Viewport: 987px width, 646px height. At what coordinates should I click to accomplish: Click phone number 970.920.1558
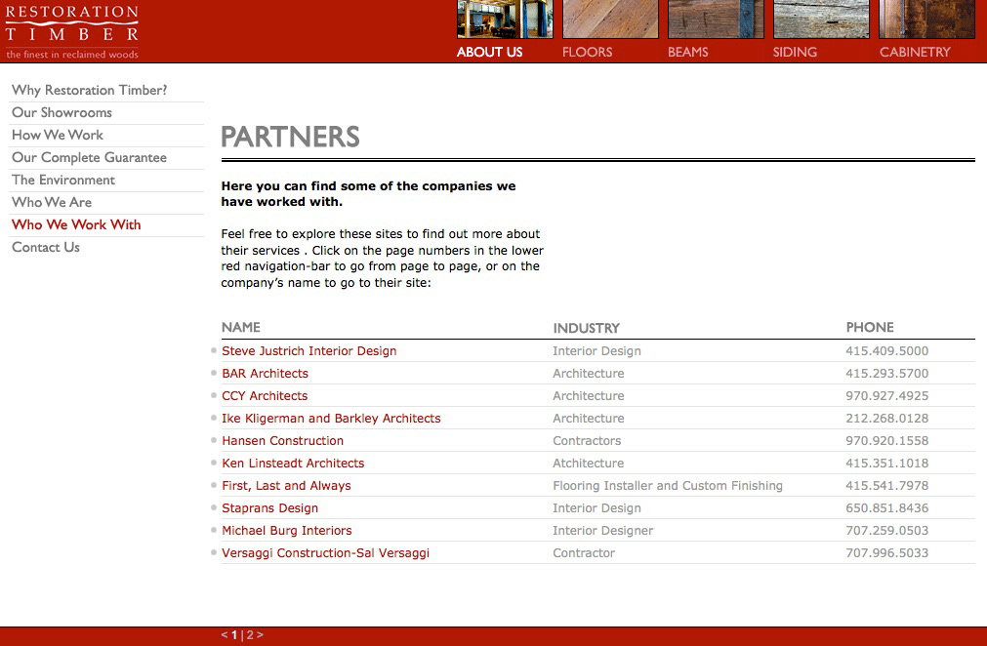886,441
